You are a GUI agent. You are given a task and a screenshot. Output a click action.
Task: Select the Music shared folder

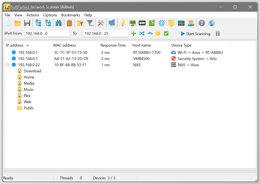pyautogui.click(x=29, y=90)
